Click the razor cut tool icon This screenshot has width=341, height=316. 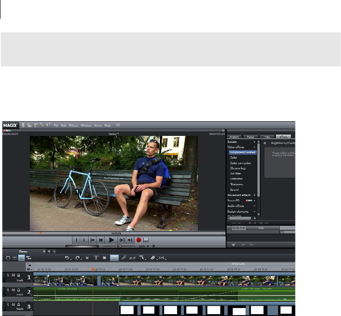153,258
